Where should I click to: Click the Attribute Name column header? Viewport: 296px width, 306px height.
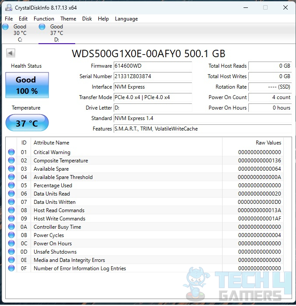(126, 143)
